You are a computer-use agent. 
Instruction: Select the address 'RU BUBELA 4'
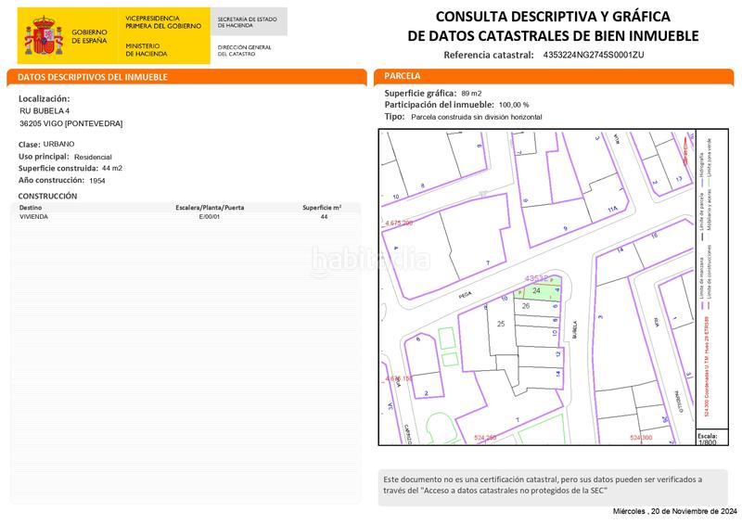coord(45,110)
